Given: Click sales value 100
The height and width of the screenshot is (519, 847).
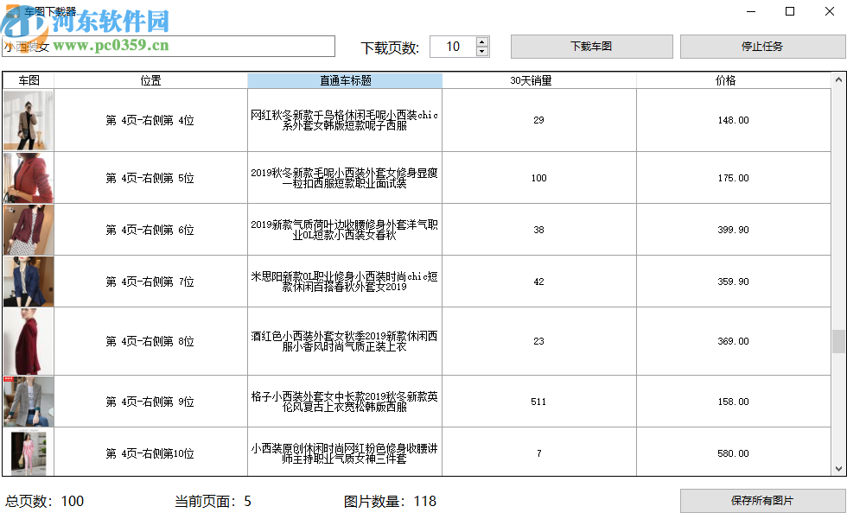Looking at the screenshot, I should 539,178.
